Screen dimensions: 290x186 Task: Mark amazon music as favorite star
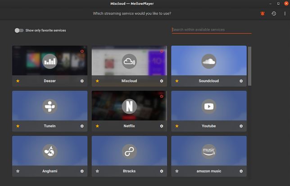[177, 171]
